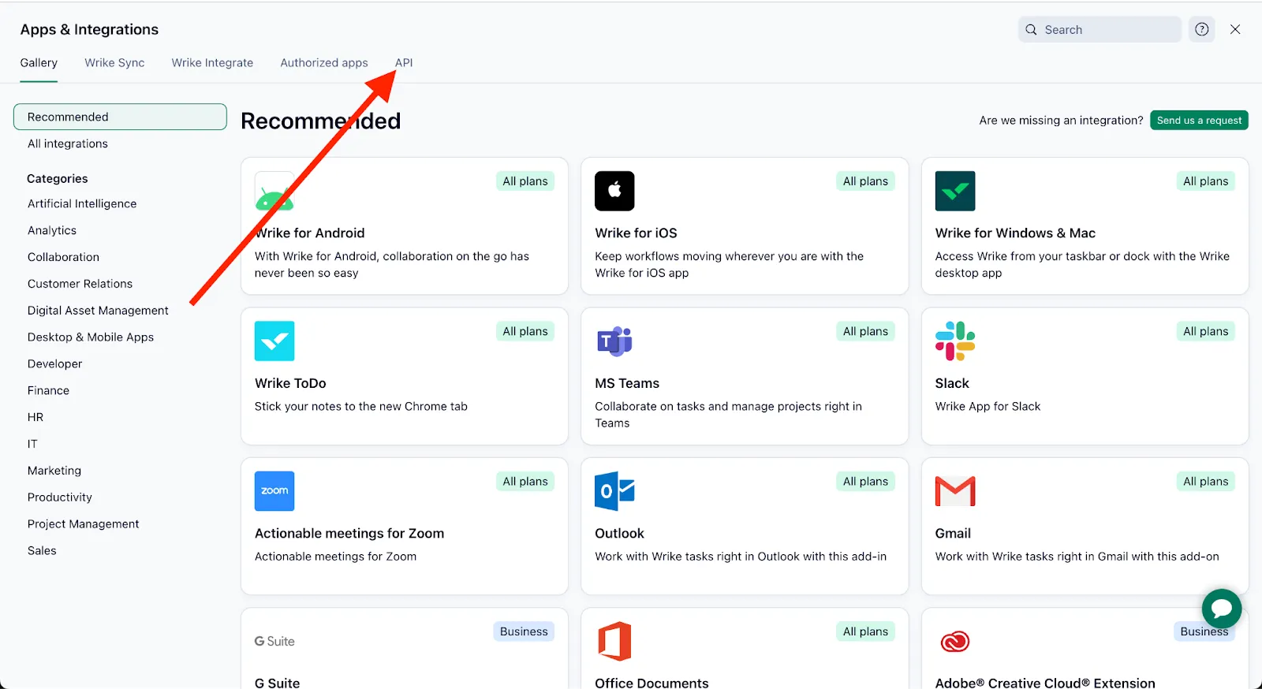Click the MS Teams logo icon
This screenshot has height=689, width=1262.
coord(614,341)
